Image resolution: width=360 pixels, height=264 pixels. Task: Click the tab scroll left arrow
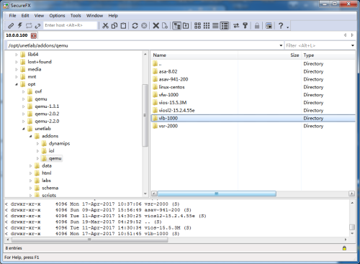(x=345, y=35)
